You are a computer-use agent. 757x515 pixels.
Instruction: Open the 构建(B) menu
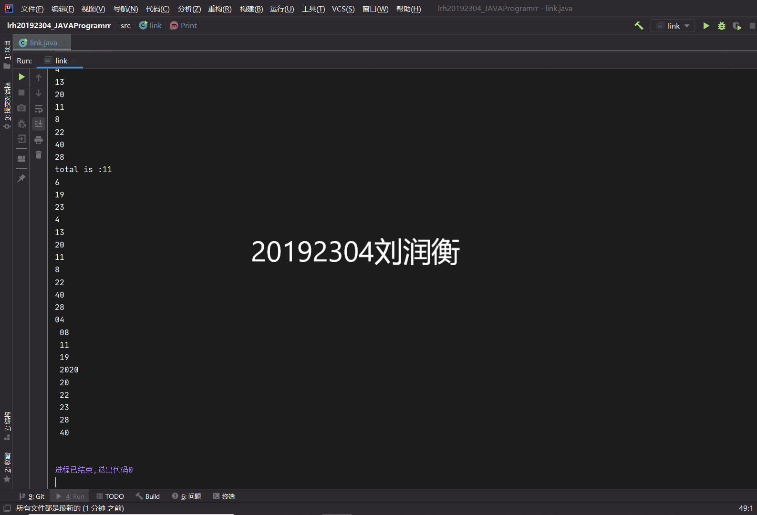[x=251, y=9]
